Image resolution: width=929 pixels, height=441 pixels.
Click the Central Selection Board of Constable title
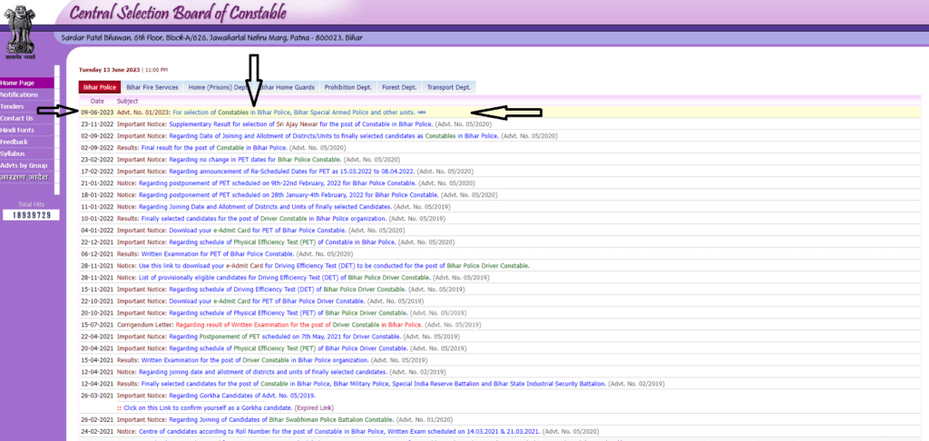178,12
